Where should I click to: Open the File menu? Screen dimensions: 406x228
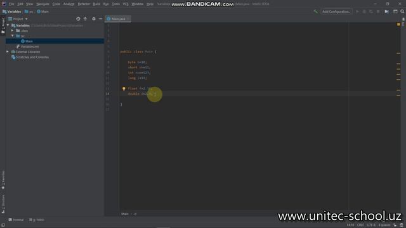pos(11,4)
